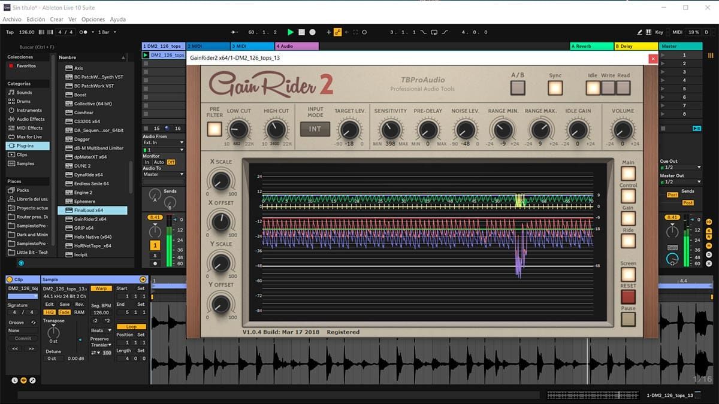Select the GainRider Read mode button
719x404 pixels.
(x=623, y=88)
